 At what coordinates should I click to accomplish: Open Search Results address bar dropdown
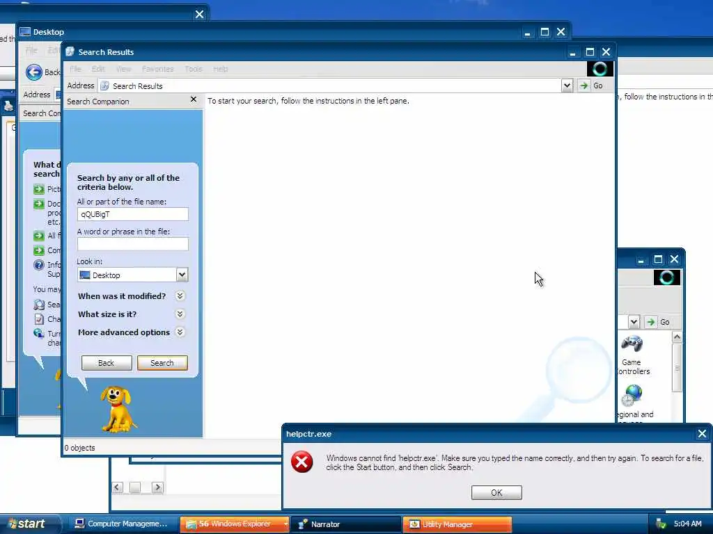click(567, 86)
